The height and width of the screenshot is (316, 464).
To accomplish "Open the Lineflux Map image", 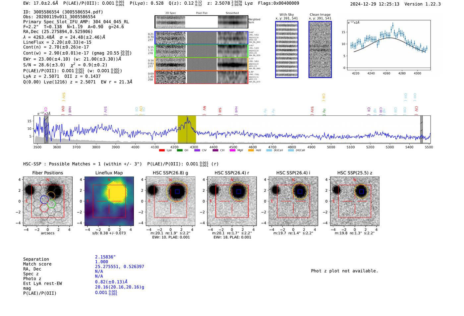I will point(109,201).
